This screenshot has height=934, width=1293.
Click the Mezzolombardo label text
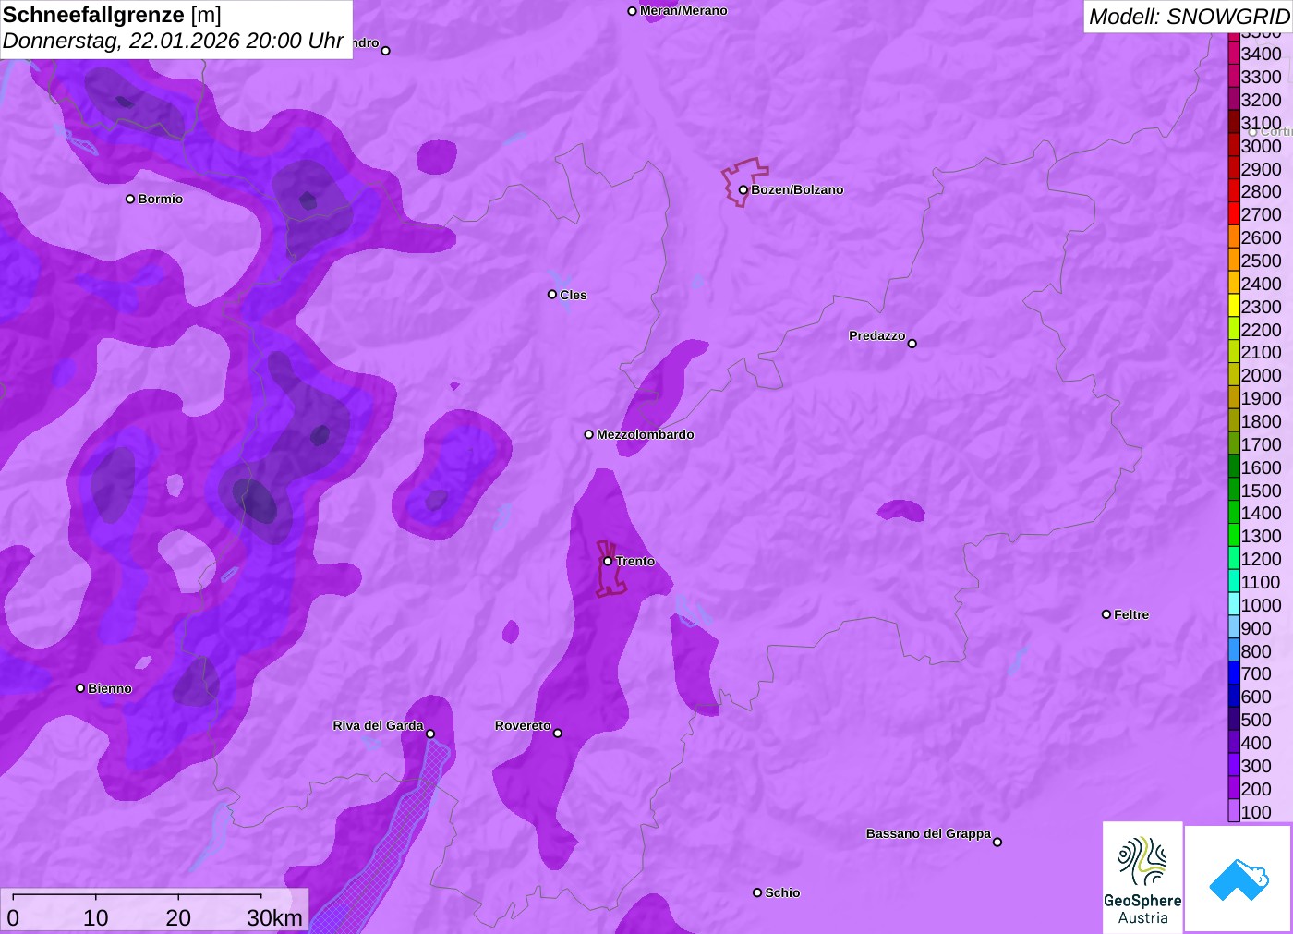tap(646, 434)
